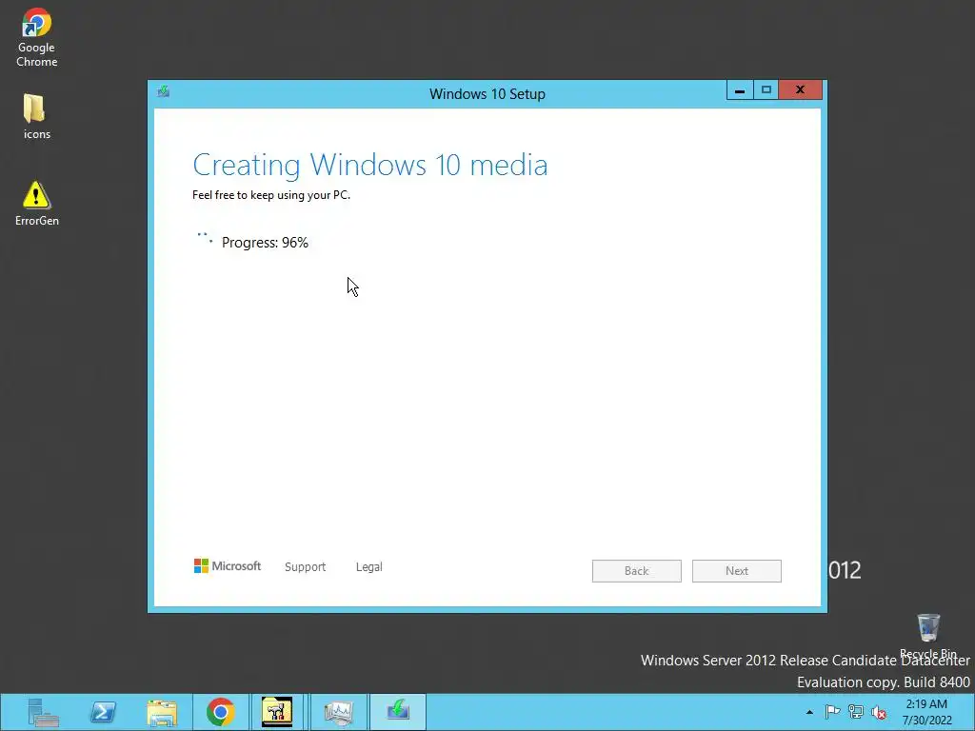Open the toolbox app in the taskbar
The width and height of the screenshot is (975, 731).
coord(277,712)
